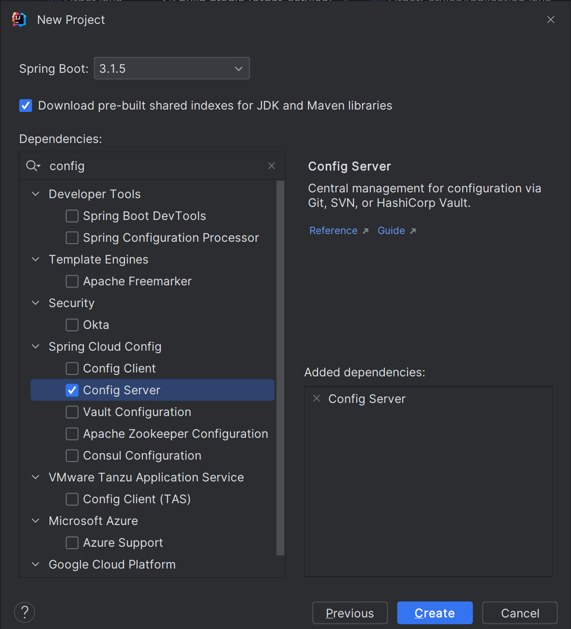The image size is (571, 629).
Task: Open Guide external link arrow
Action: (414, 231)
